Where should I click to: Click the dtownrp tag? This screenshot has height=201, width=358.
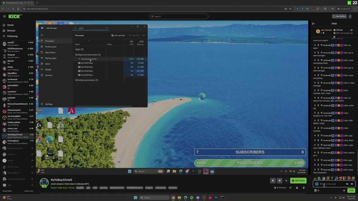tap(173, 188)
